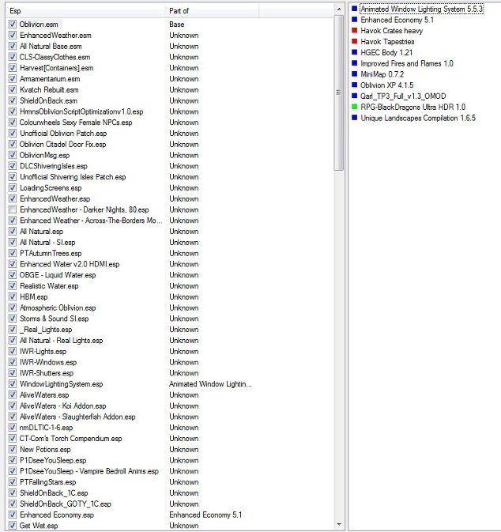Sort list by Esp column header
The image size is (501, 532).
(86, 11)
